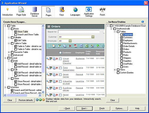Click Clear button under tables tree
The height and width of the screenshot is (113, 149).
[x=113, y=100]
